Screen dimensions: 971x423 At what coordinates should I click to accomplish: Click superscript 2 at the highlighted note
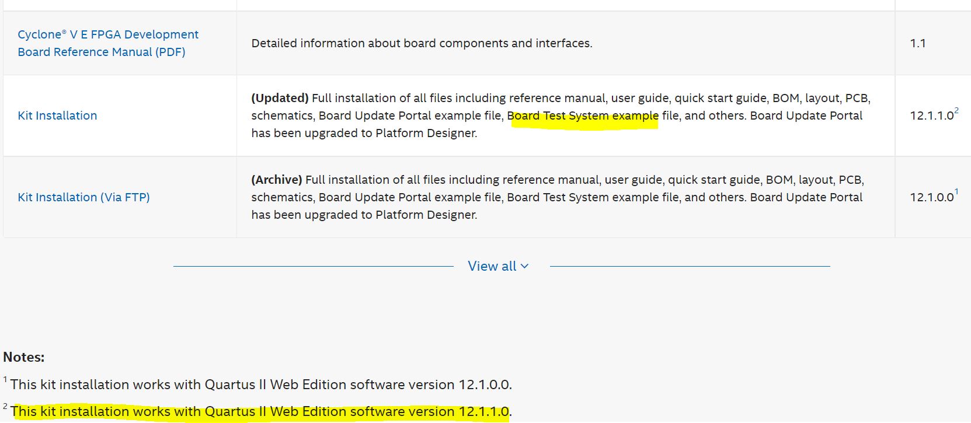coord(5,407)
